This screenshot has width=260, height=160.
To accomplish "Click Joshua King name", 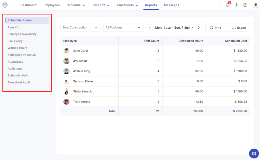I will coord(82,71).
